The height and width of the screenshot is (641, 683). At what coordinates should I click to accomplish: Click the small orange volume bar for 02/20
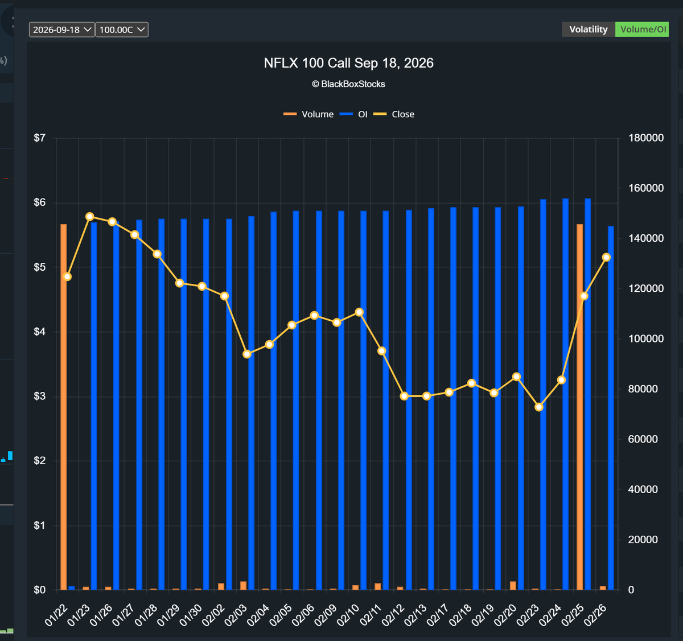click(513, 586)
